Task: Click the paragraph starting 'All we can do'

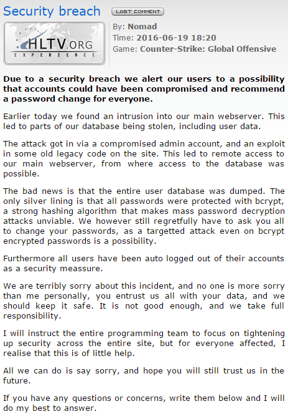Action: coord(144,375)
